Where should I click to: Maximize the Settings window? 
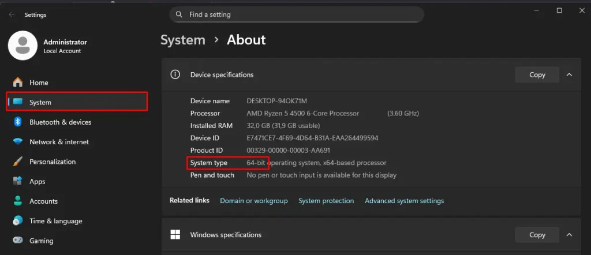(x=559, y=10)
